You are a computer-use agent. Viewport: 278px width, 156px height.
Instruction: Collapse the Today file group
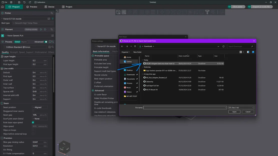pos(143,60)
